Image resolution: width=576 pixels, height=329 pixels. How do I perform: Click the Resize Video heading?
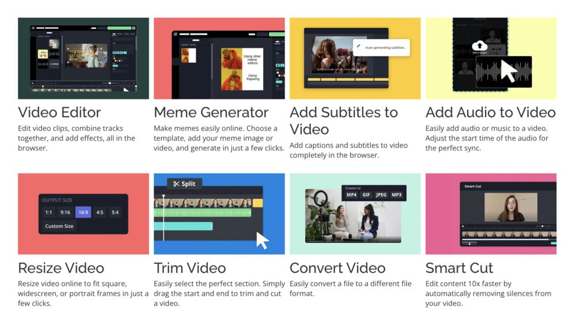61,268
